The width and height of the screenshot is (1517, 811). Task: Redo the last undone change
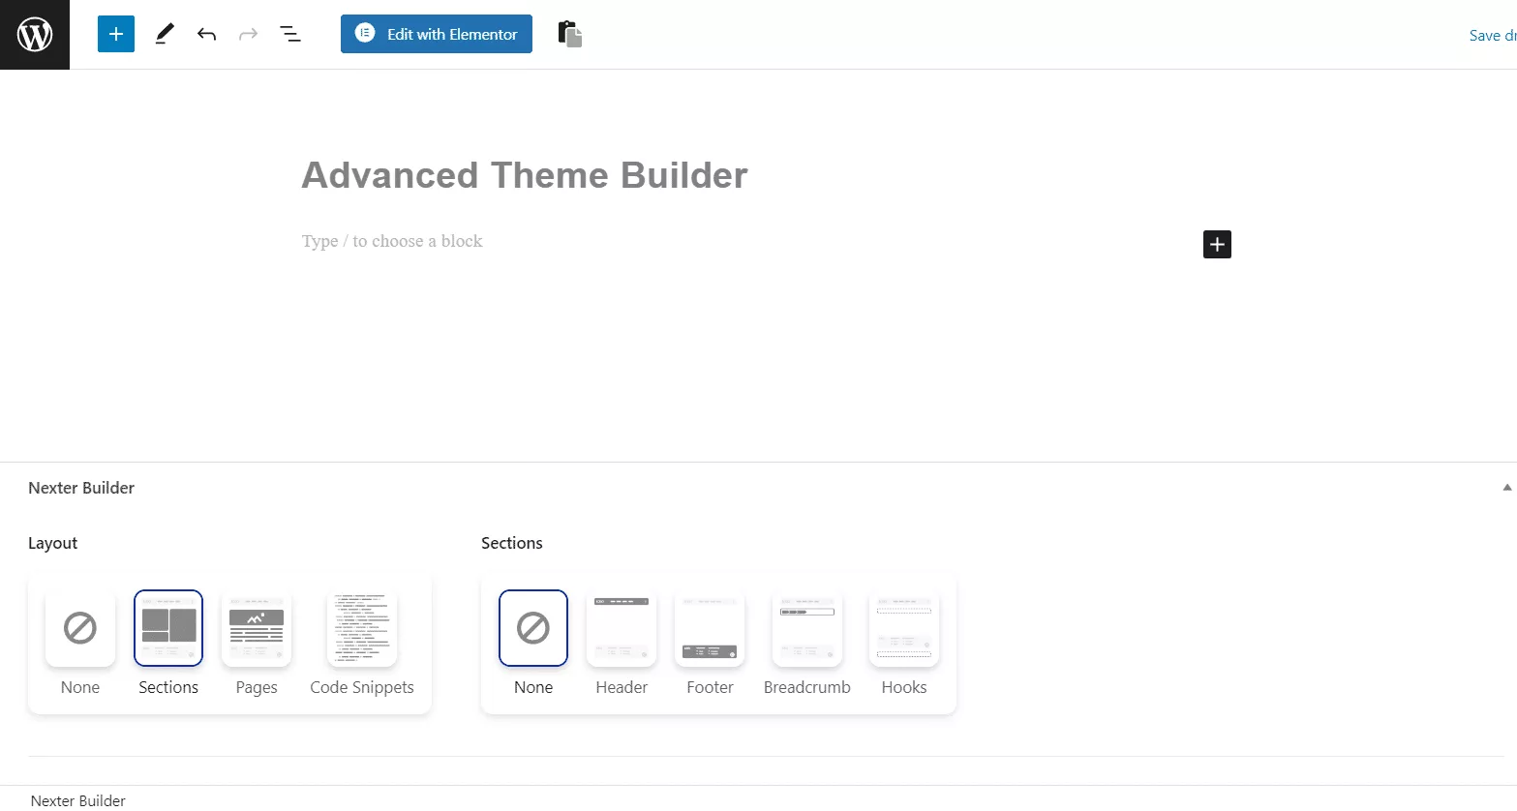(249, 34)
